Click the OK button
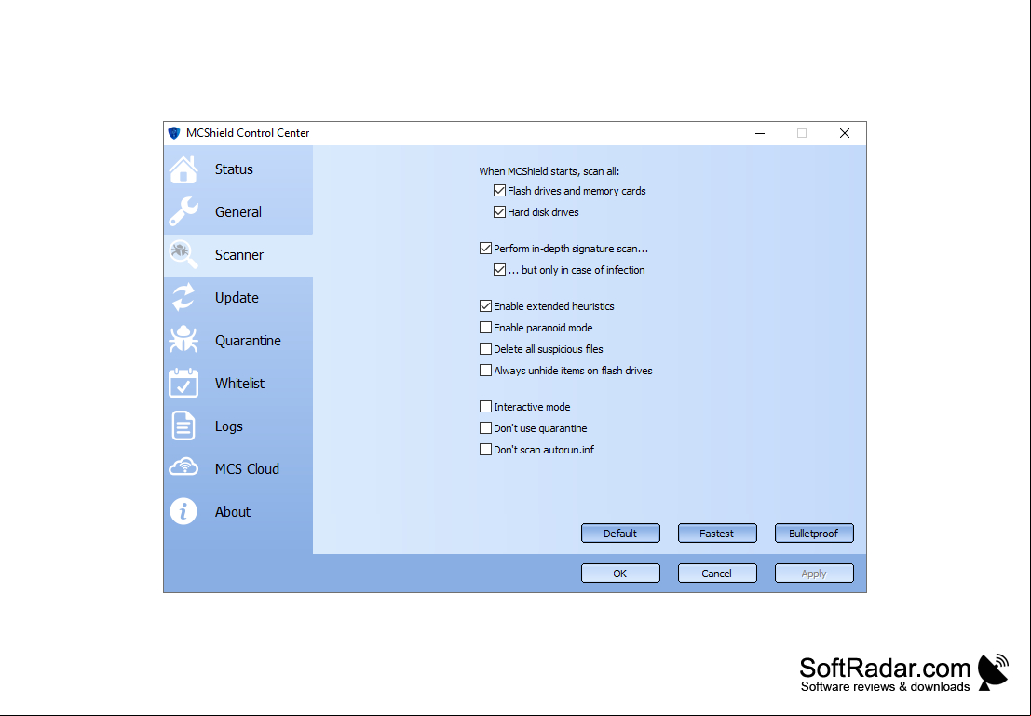Viewport: 1031px width, 716px height. 620,574
